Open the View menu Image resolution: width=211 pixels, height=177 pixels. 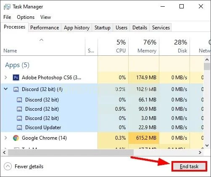click(x=45, y=17)
